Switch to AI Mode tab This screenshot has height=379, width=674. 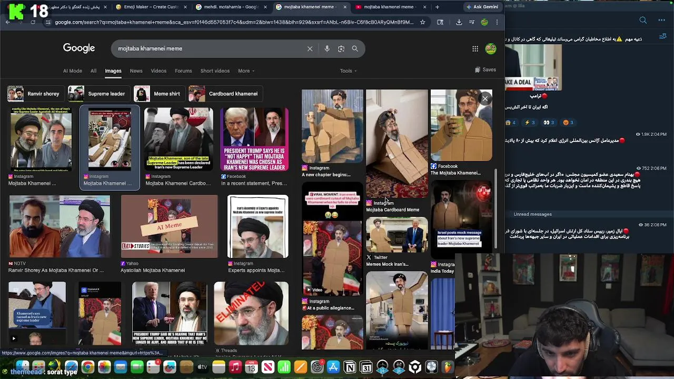click(x=73, y=71)
